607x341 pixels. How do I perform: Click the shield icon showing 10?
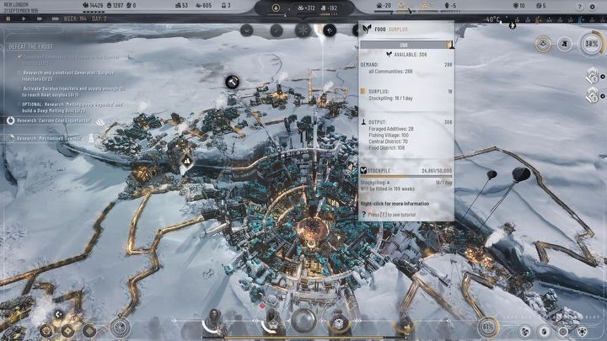518,5
